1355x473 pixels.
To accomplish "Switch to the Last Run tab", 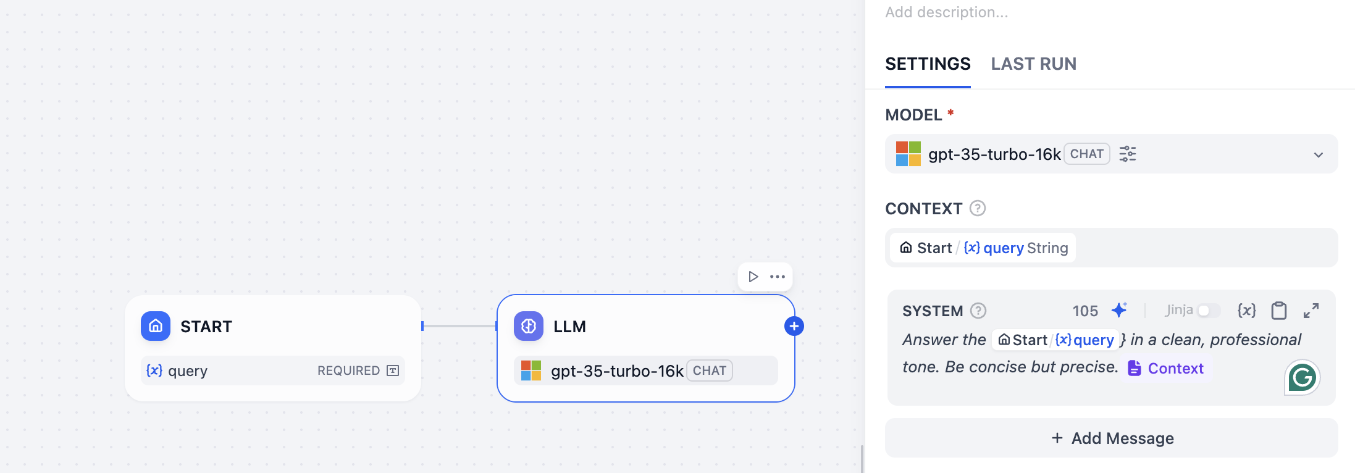I will 1033,64.
